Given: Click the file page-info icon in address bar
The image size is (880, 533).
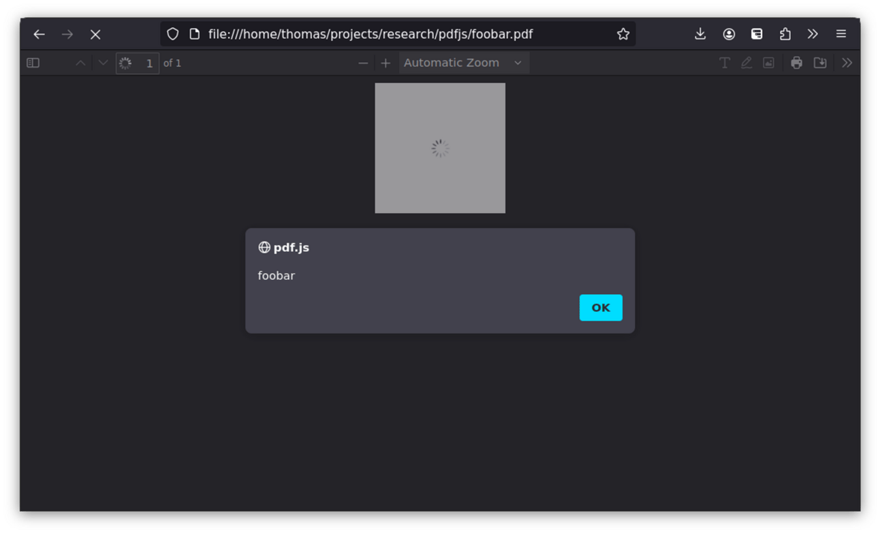Looking at the screenshot, I should pyautogui.click(x=195, y=34).
